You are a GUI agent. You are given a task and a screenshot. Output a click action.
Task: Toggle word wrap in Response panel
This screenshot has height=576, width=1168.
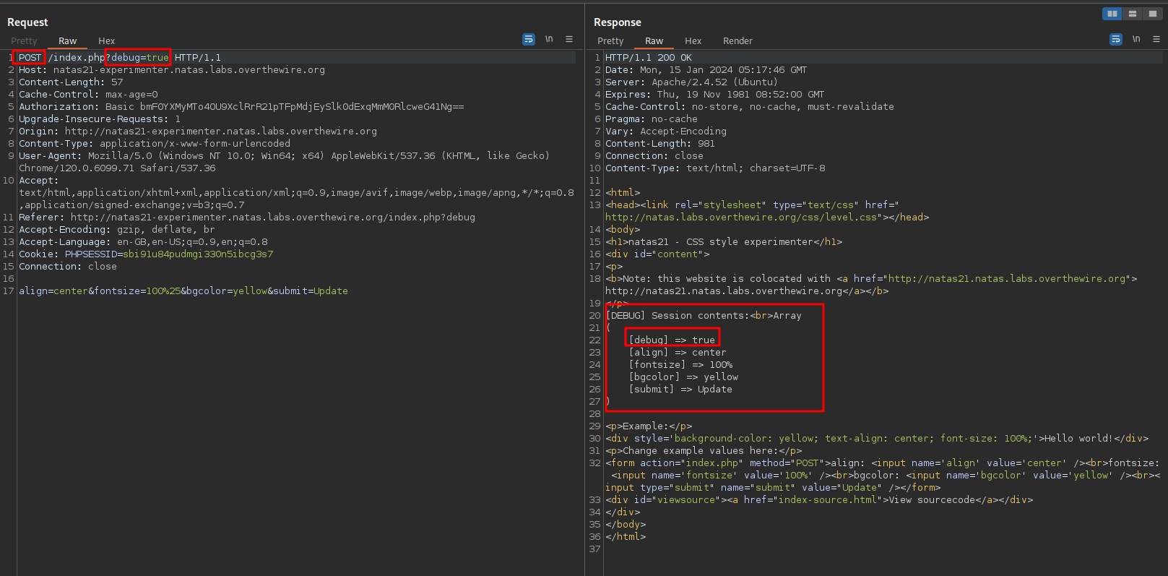pos(1116,39)
